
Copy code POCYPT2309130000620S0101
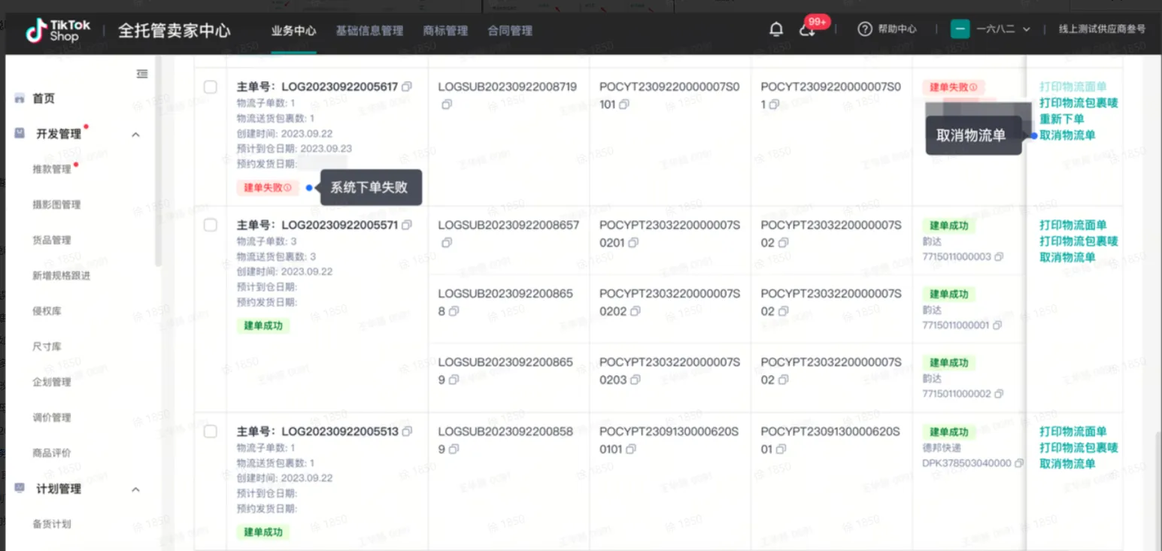point(631,450)
